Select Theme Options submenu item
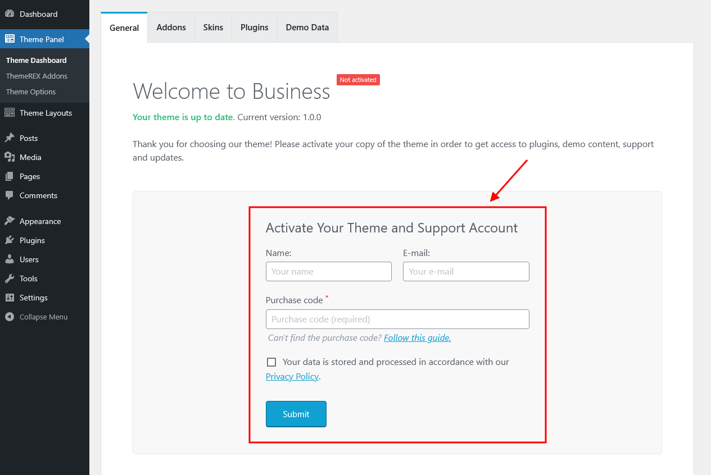 pos(31,92)
